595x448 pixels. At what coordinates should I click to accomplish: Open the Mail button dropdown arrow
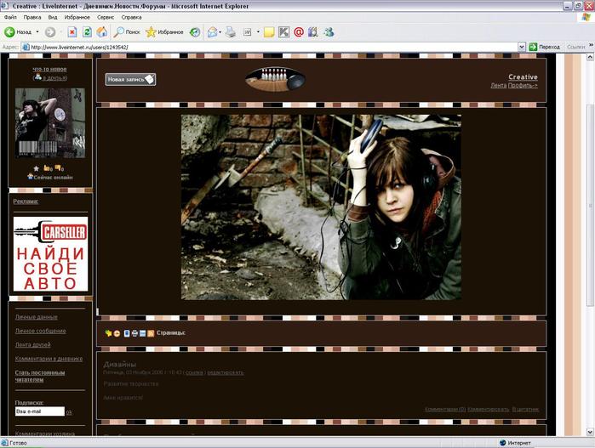coord(219,31)
